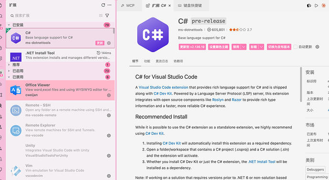Click the Remote - SSH terminal icon
The width and height of the screenshot is (329, 180).
16,110
